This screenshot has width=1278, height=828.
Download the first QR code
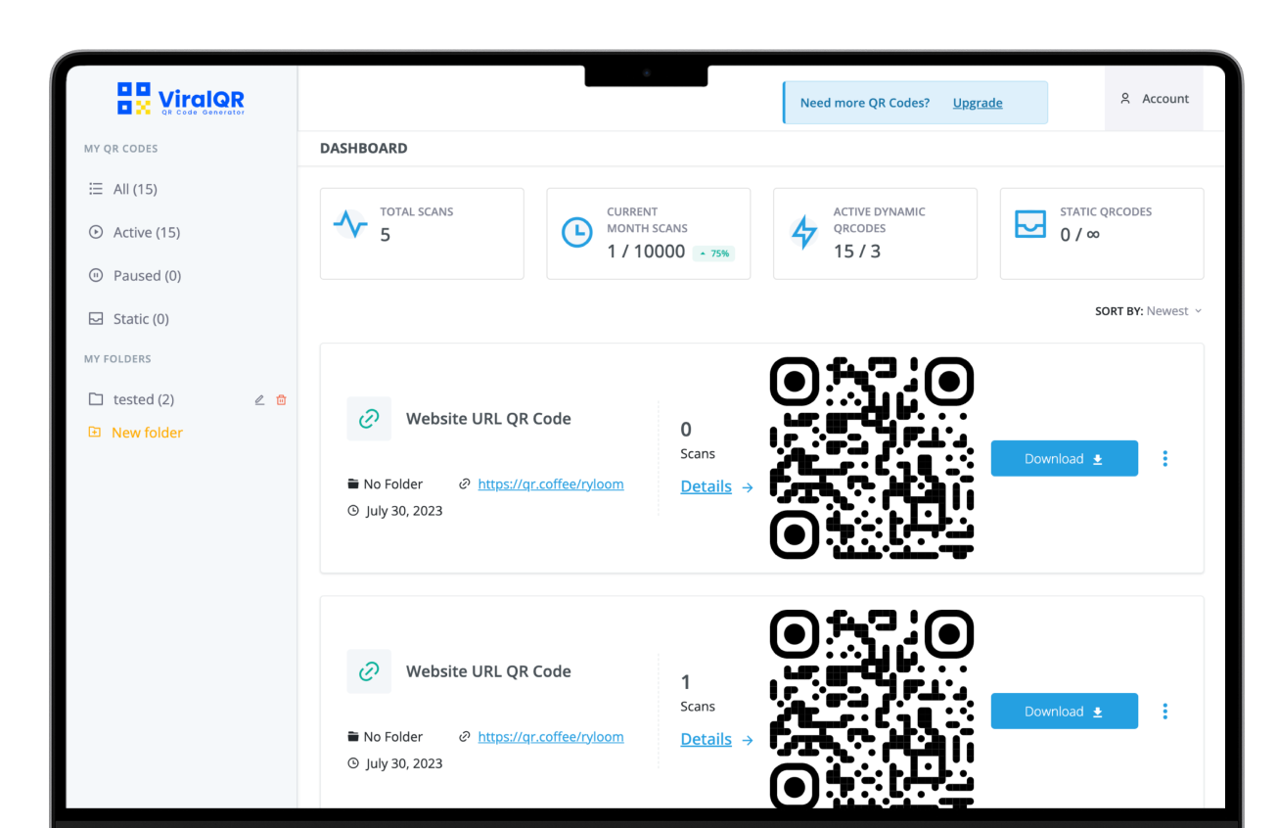[x=1064, y=458]
